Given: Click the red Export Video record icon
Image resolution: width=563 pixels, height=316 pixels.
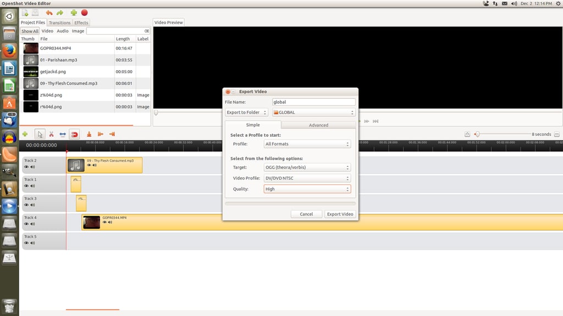Looking at the screenshot, I should 84,13.
